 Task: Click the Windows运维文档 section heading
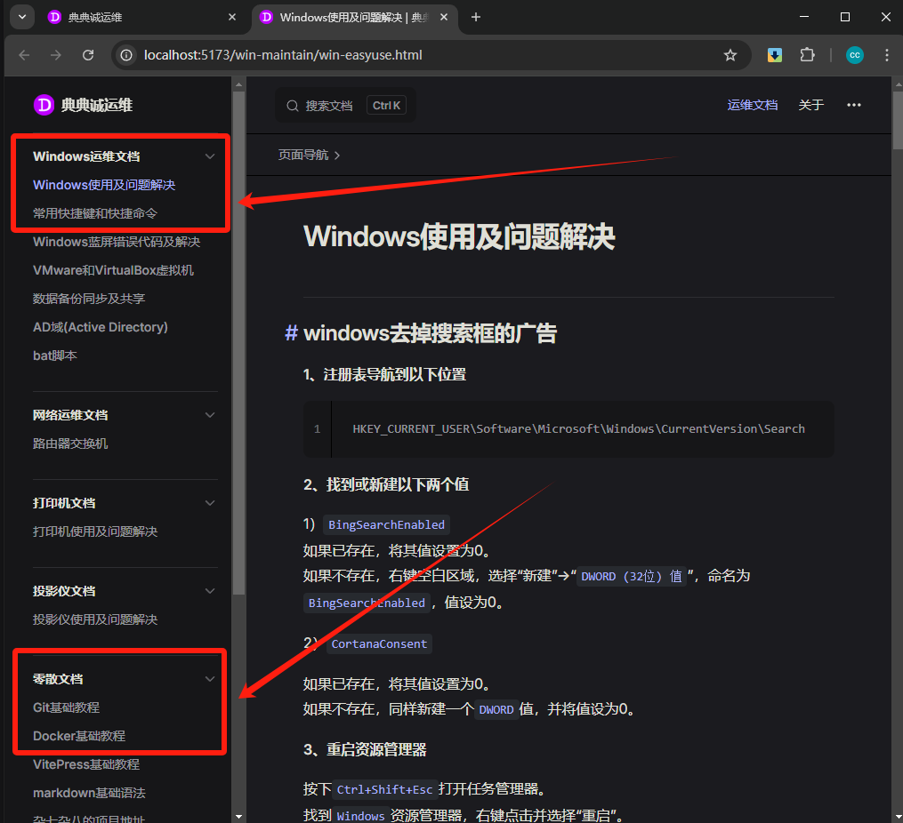86,156
